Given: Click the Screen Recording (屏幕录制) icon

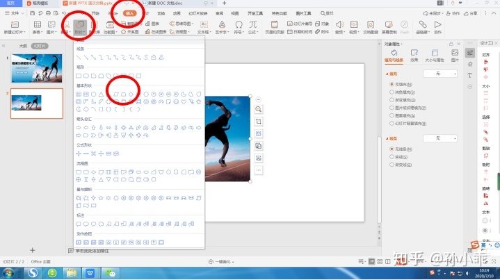Looking at the screenshot, I should pos(389,24).
